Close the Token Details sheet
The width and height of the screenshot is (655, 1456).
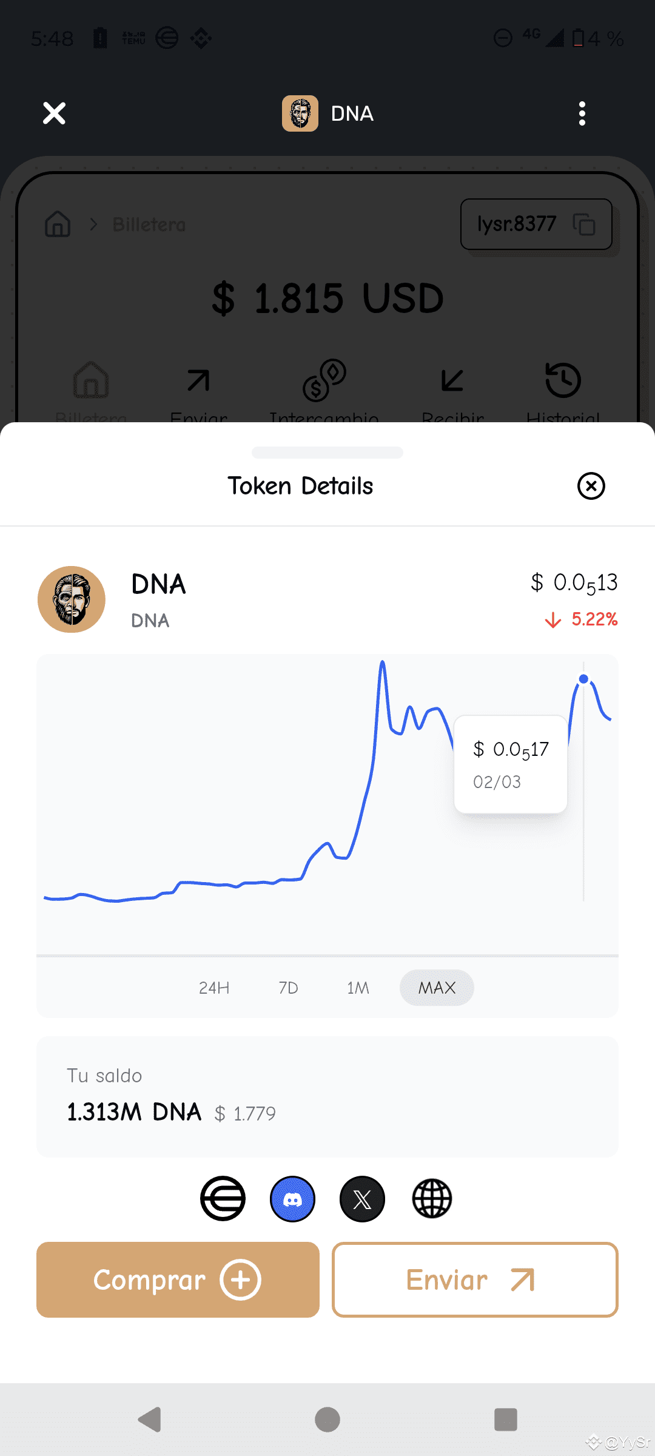click(591, 486)
